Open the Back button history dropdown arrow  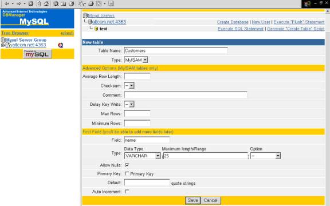(x=13, y=3)
